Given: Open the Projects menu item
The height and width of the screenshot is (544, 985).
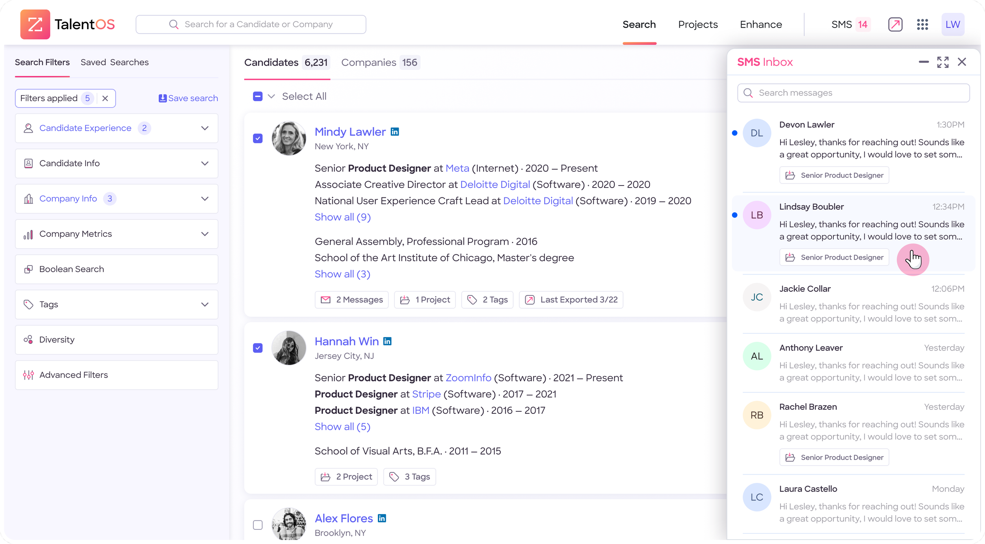Looking at the screenshot, I should pyautogui.click(x=697, y=24).
